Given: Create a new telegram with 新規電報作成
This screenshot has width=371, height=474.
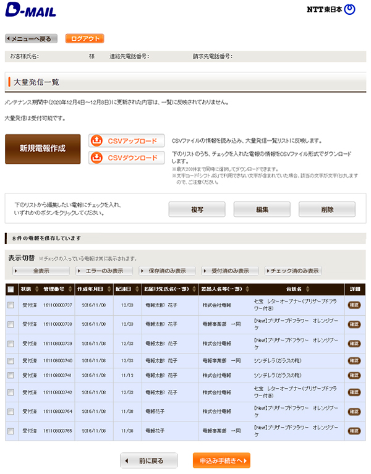Looking at the screenshot, I should (x=43, y=149).
